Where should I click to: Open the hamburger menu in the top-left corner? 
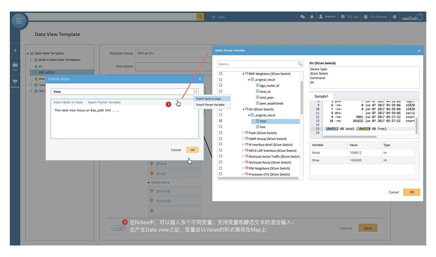click(19, 21)
